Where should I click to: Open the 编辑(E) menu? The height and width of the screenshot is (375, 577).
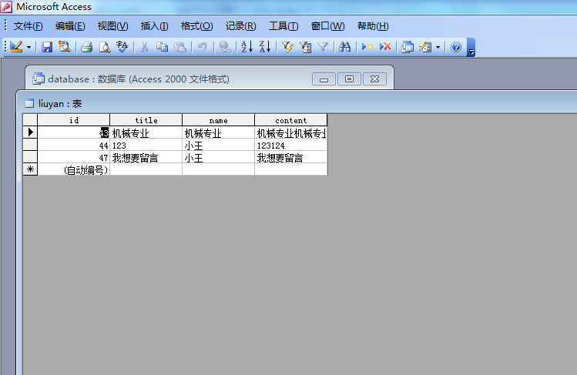(x=70, y=26)
